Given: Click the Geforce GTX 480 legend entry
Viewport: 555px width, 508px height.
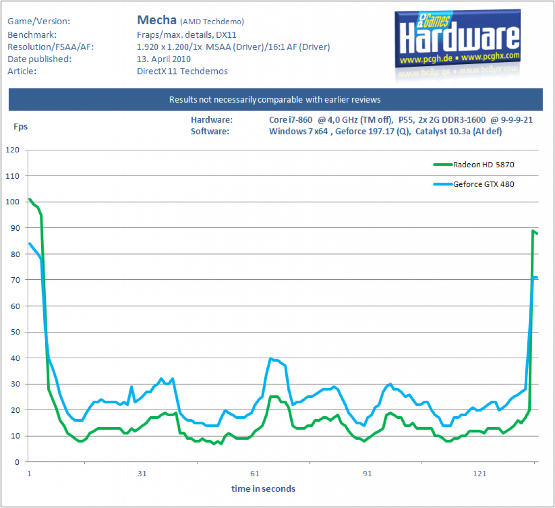Looking at the screenshot, I should [474, 184].
